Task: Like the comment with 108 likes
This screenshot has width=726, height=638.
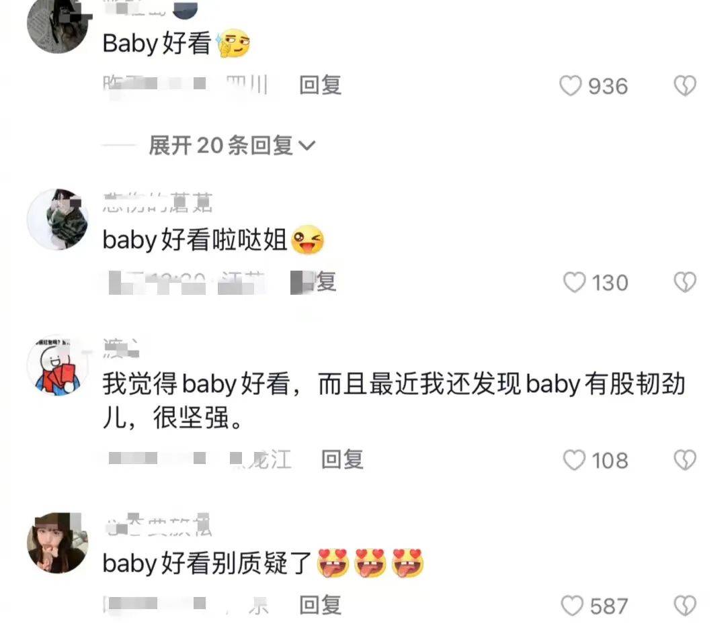Action: (x=574, y=460)
